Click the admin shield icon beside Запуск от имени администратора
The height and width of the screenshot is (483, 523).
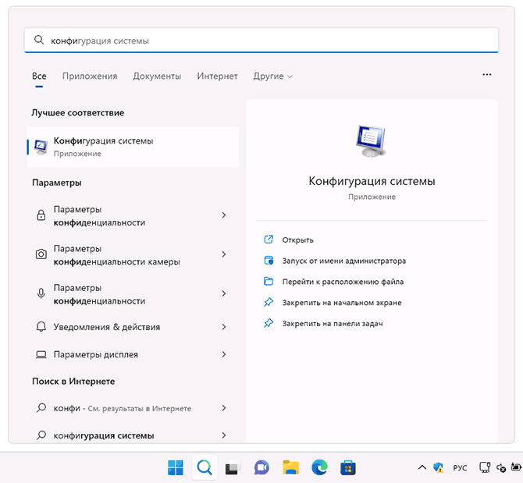pos(269,261)
